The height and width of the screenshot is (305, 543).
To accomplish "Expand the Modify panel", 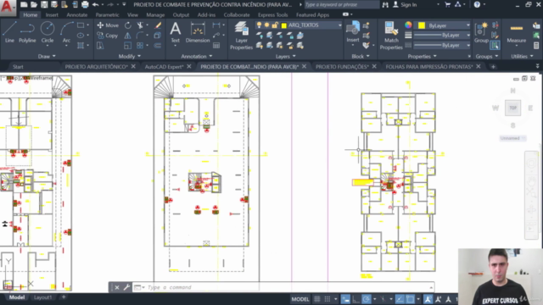I will [x=130, y=57].
